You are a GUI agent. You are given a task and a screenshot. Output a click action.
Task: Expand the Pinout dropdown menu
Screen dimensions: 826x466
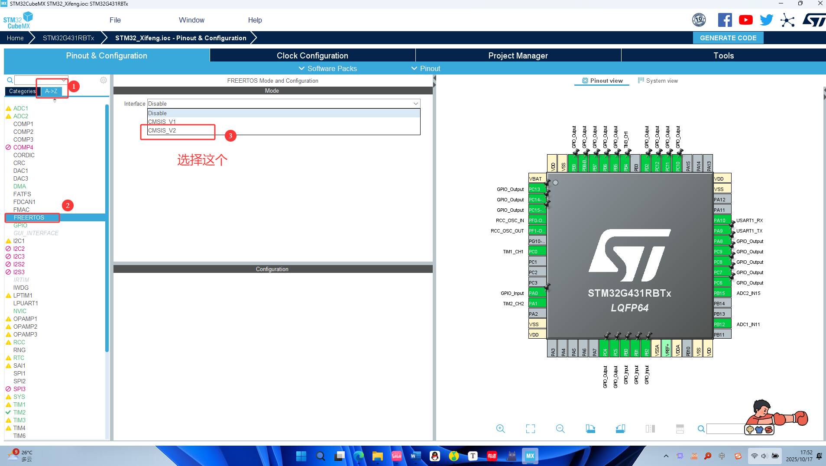[x=425, y=68]
